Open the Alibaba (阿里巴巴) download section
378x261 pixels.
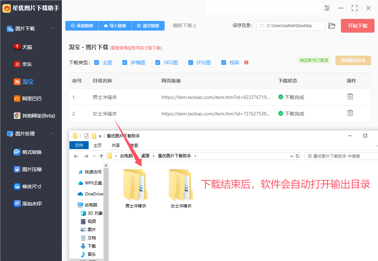point(28,99)
